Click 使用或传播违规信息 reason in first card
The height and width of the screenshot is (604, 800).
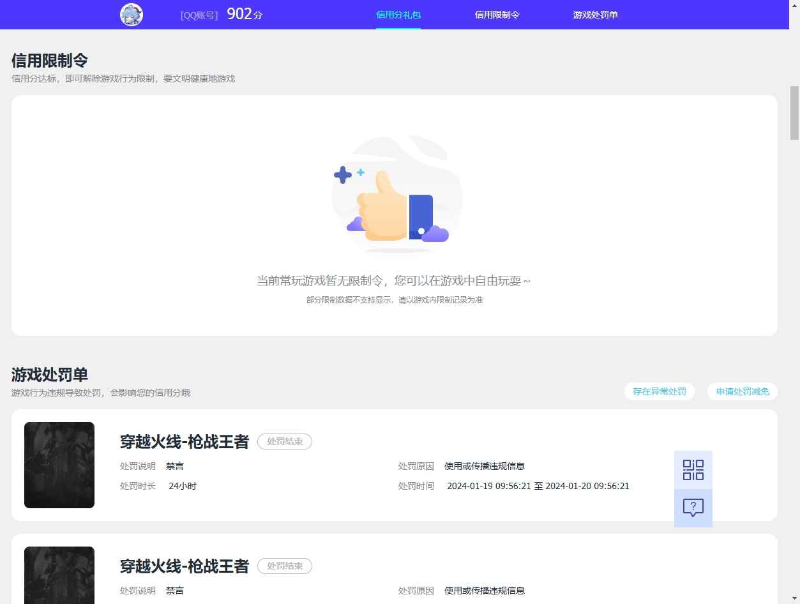[485, 466]
